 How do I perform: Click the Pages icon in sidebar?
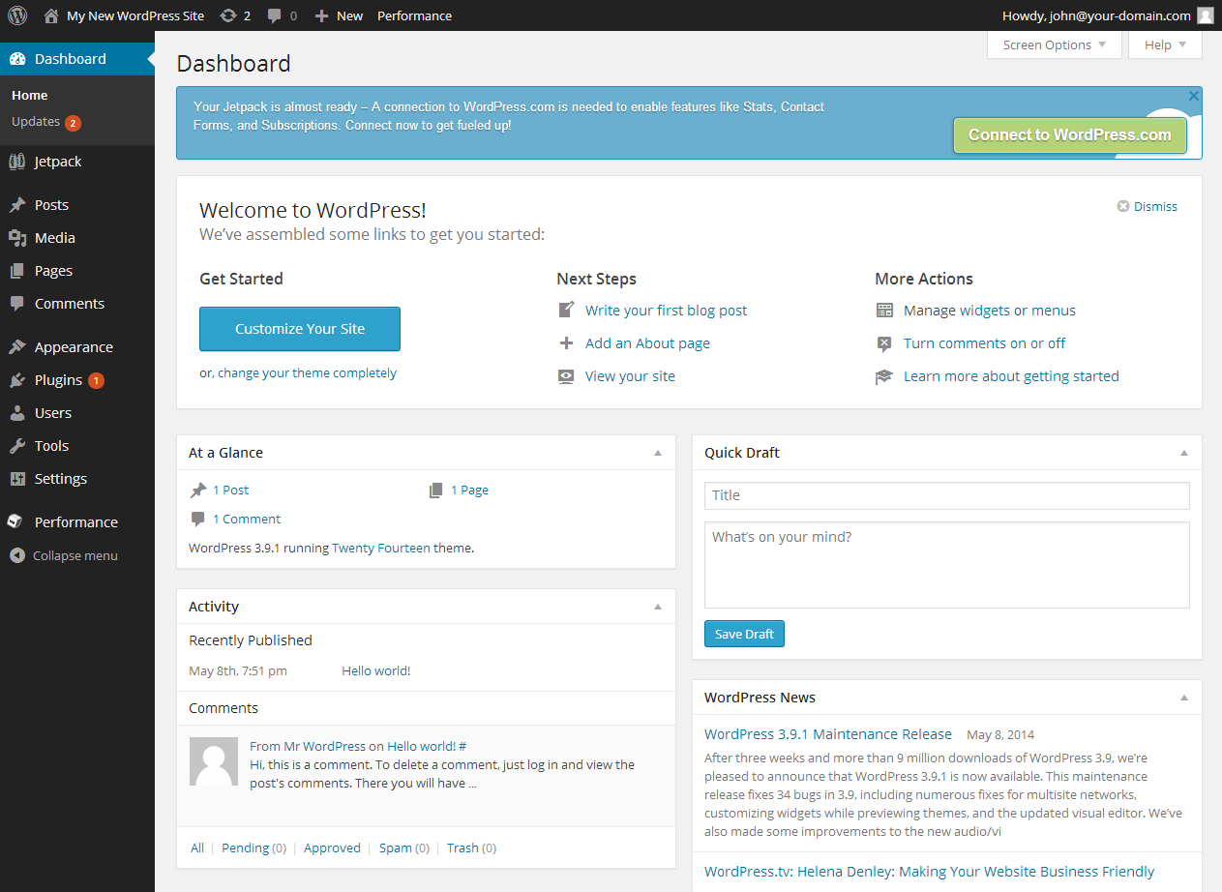click(x=17, y=271)
